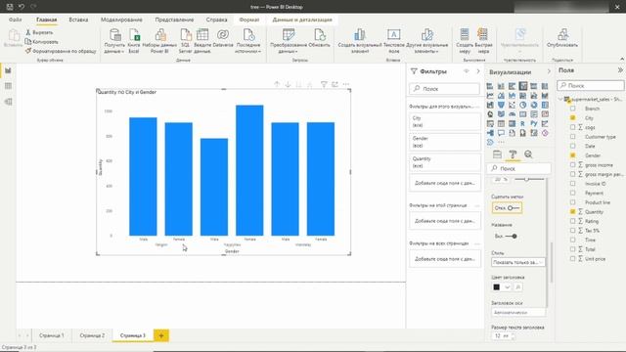626x352 pixels.
Task: Click the title color black swatch
Action: click(x=496, y=286)
